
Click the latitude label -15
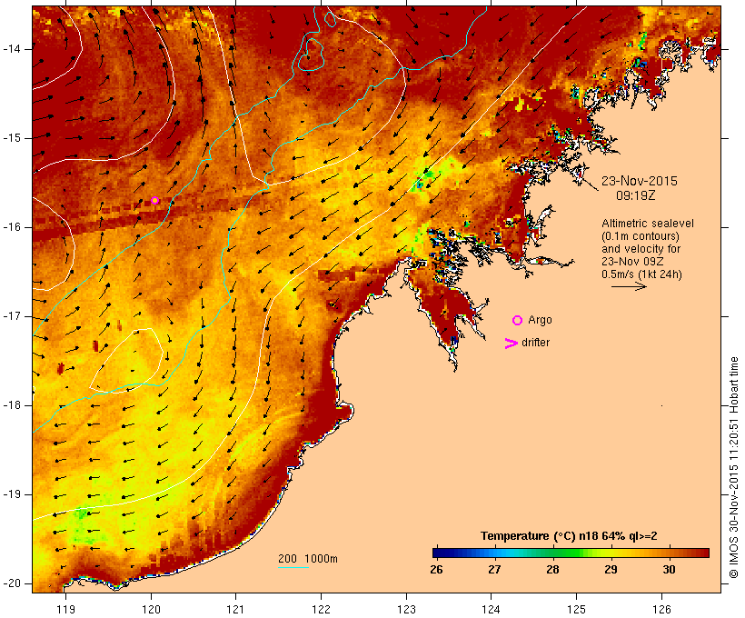[12, 138]
